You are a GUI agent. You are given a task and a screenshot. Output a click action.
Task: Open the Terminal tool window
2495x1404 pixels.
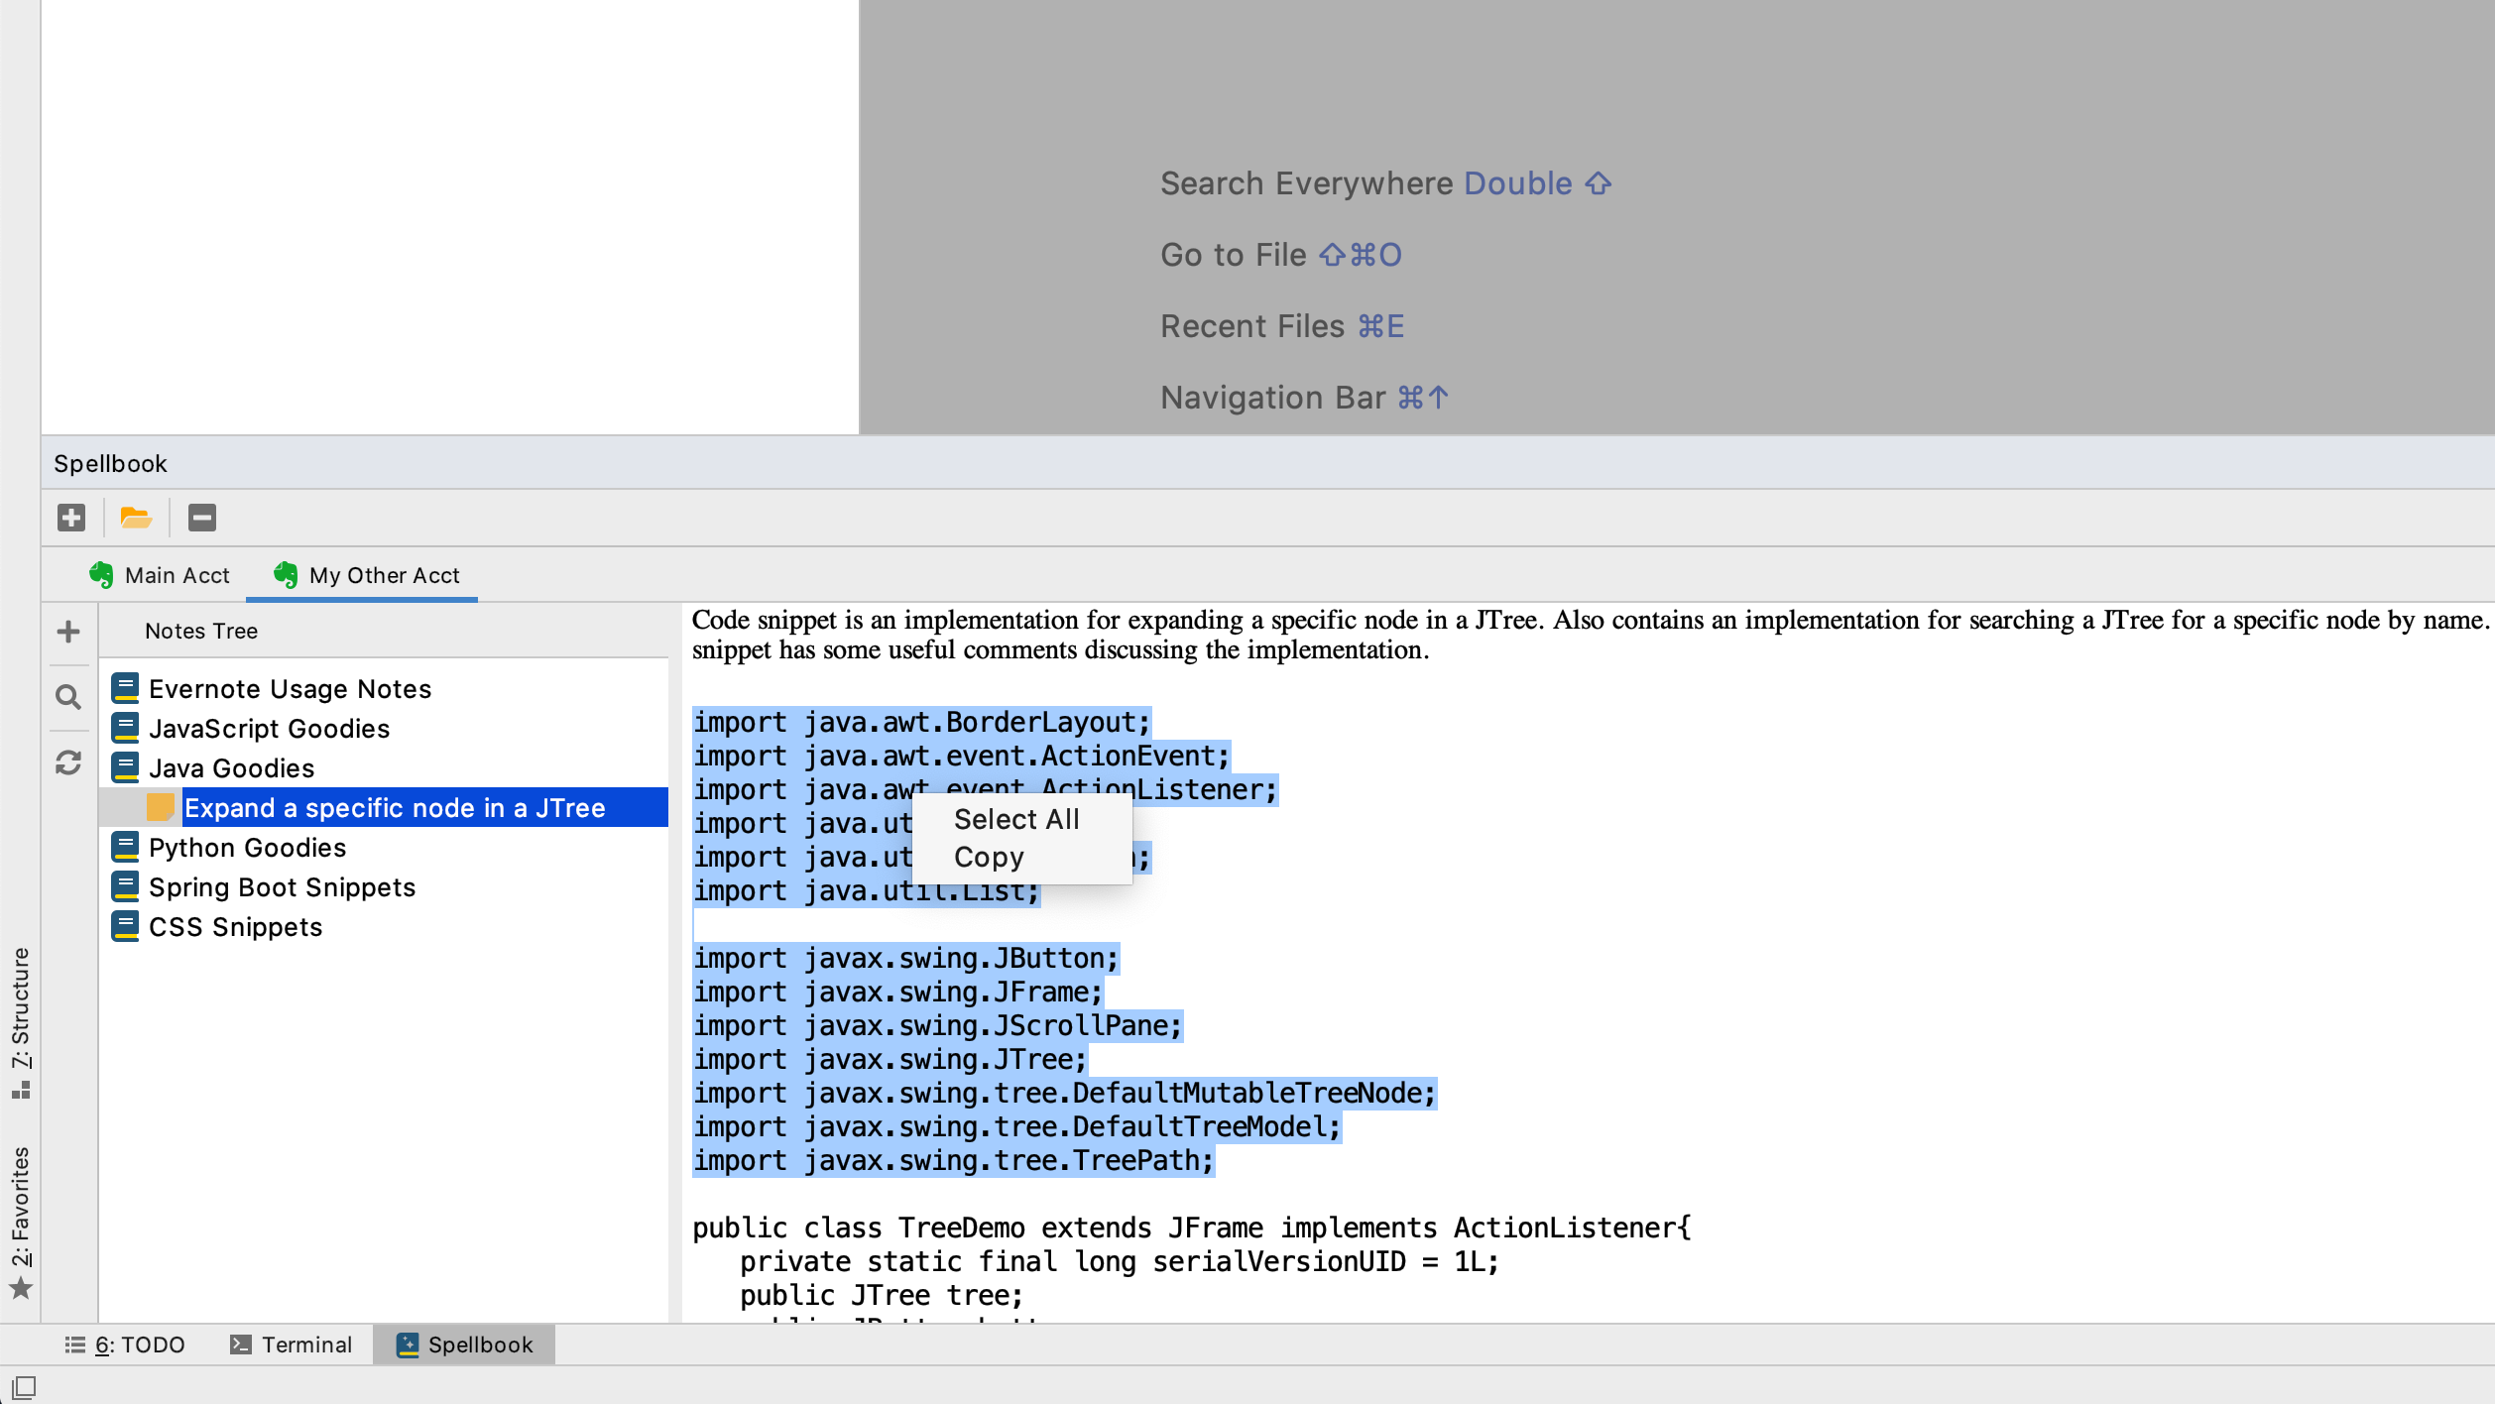(x=292, y=1345)
